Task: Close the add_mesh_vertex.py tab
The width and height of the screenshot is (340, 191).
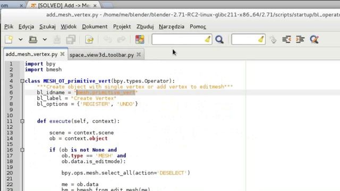Action: tap(63, 54)
